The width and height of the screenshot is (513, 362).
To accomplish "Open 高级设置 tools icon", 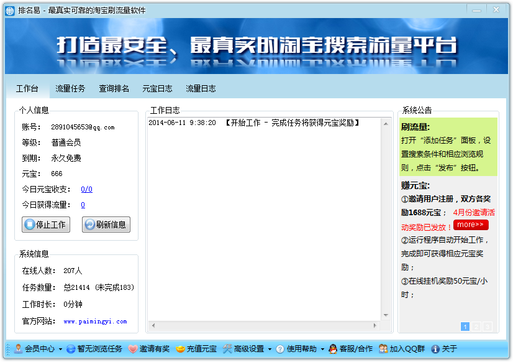I will pyautogui.click(x=227, y=349).
